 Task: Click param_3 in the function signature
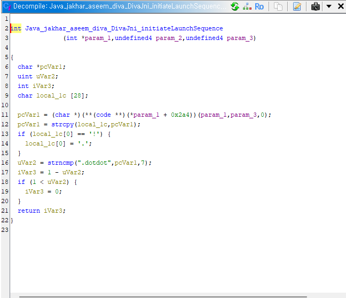(240, 38)
